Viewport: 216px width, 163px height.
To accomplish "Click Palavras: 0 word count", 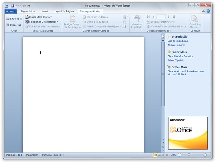I will click(x=32, y=155).
